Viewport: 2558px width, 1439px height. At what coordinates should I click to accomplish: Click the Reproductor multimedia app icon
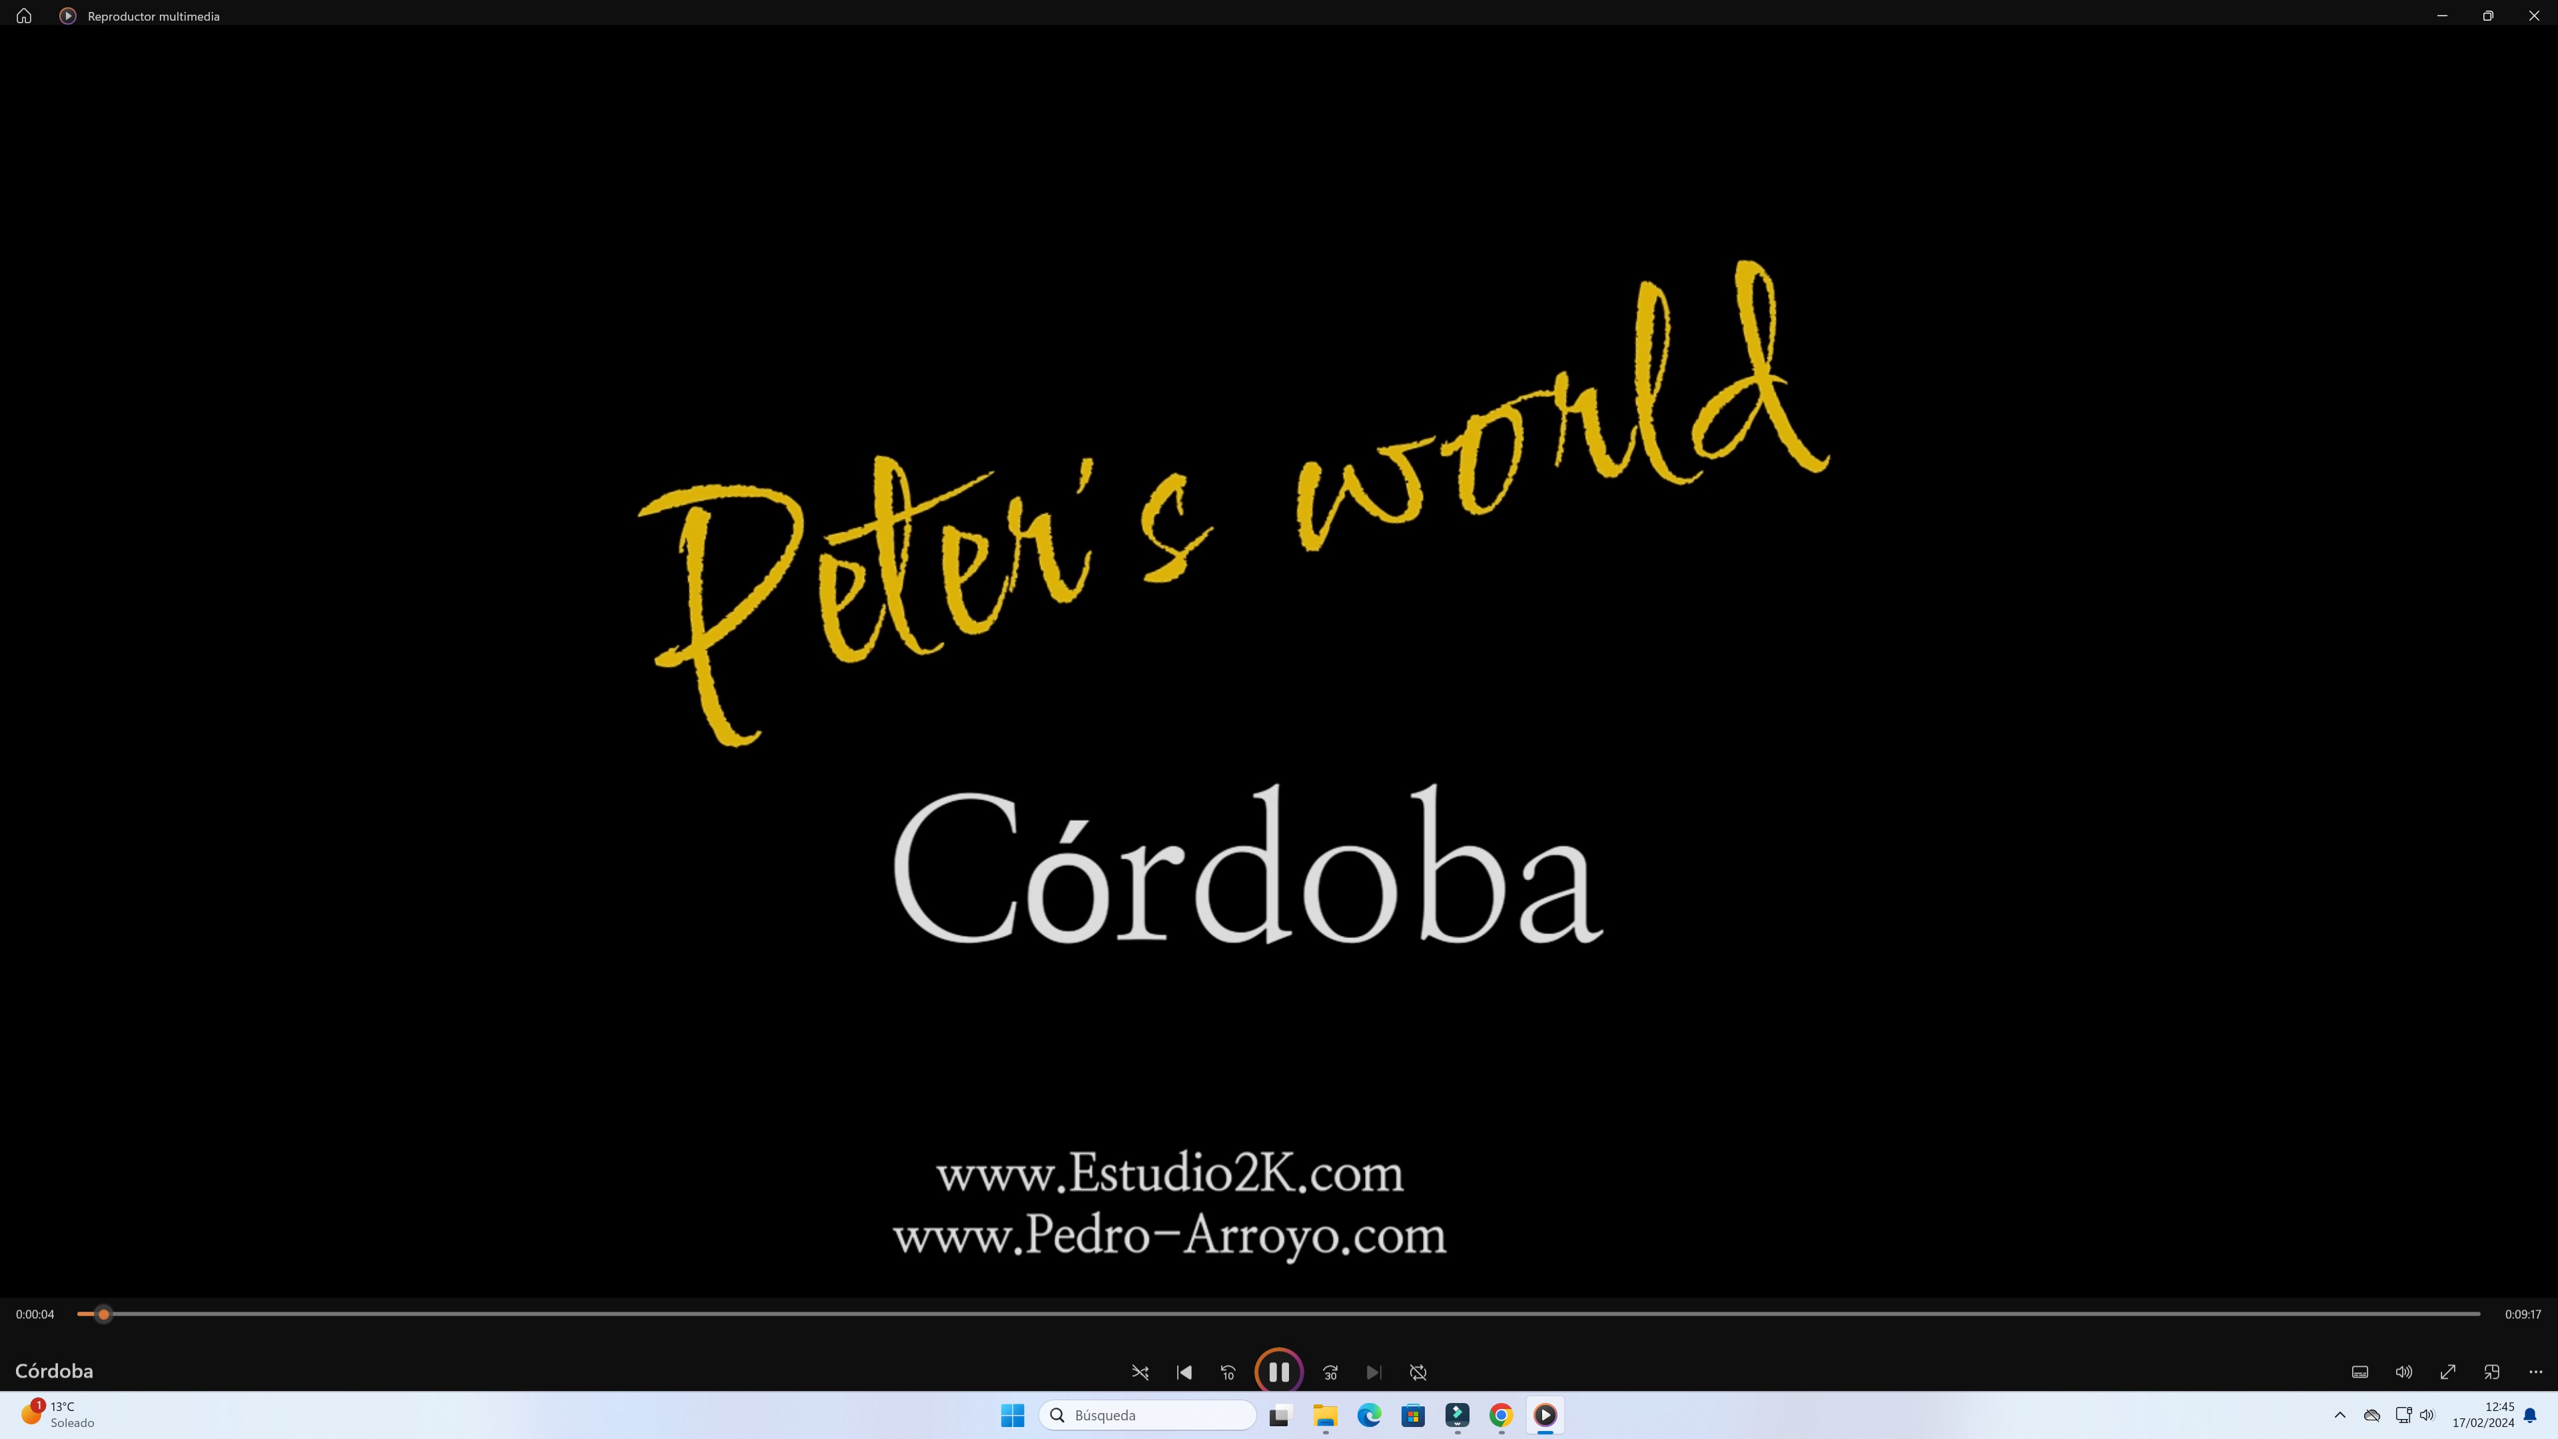(x=67, y=16)
